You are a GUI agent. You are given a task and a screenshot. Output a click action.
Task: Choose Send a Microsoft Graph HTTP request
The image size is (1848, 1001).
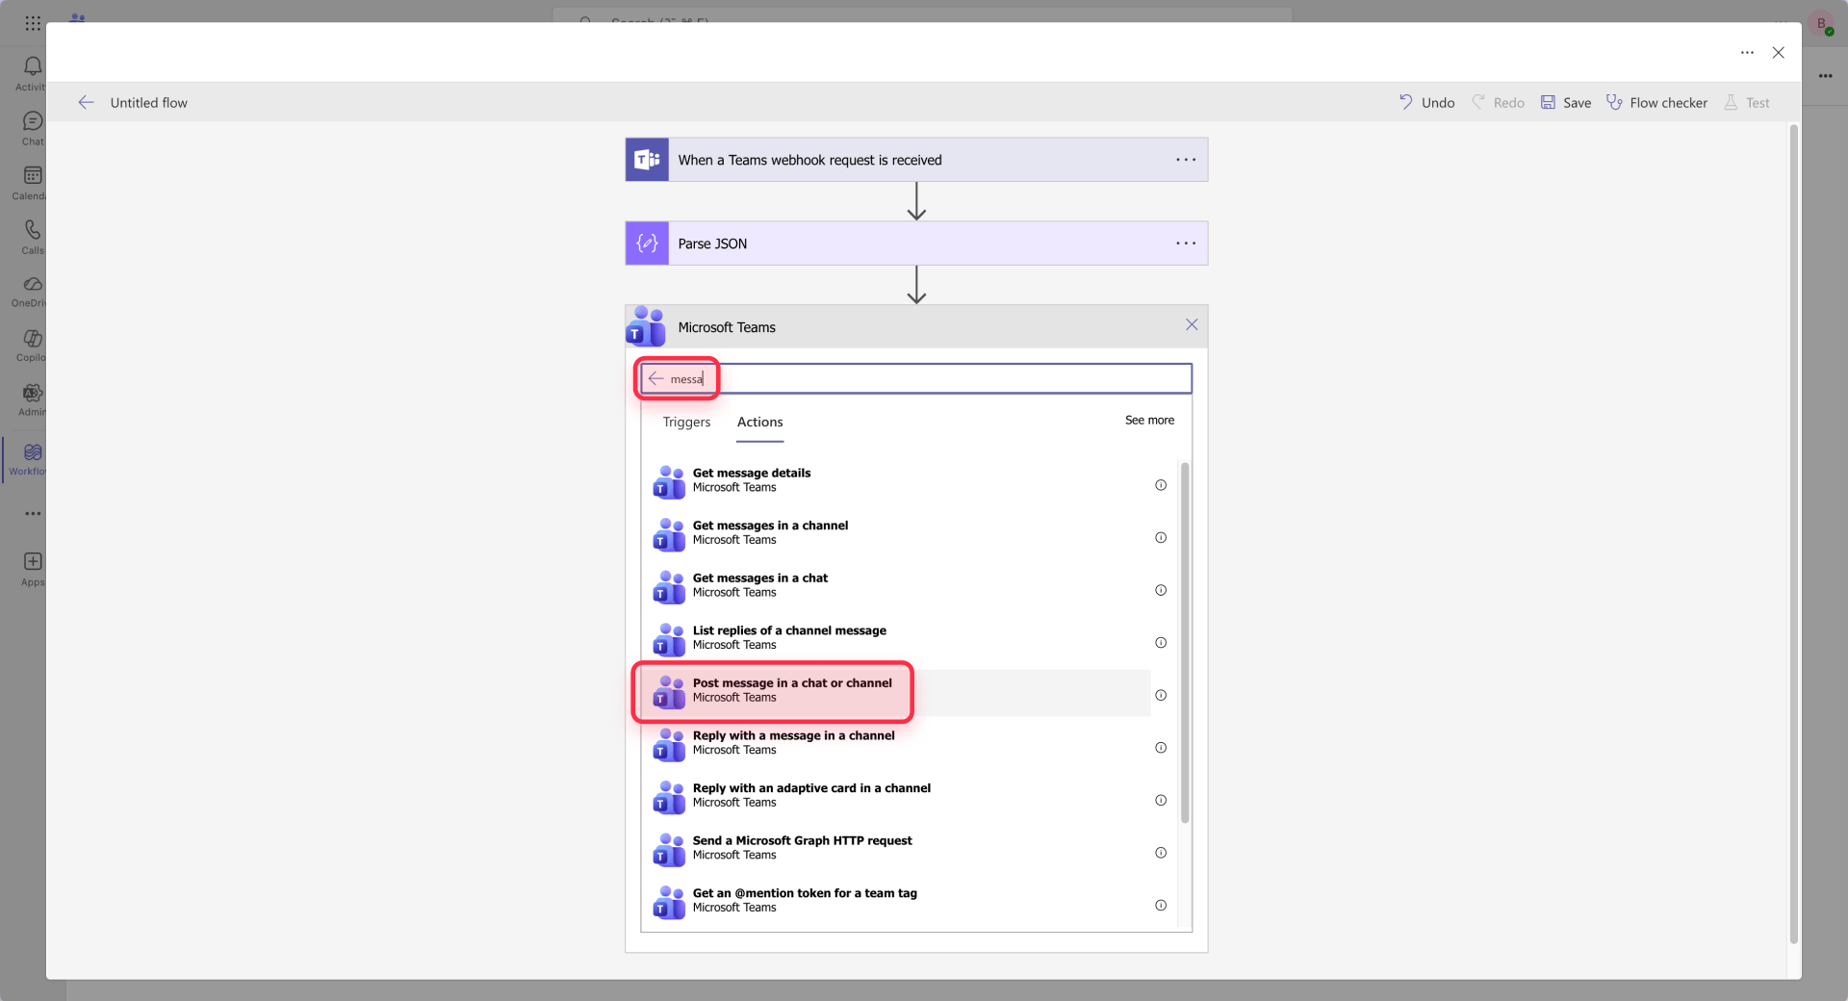click(900, 848)
